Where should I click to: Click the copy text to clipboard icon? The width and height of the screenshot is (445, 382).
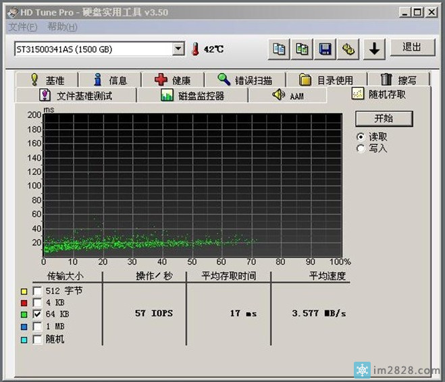click(x=279, y=49)
